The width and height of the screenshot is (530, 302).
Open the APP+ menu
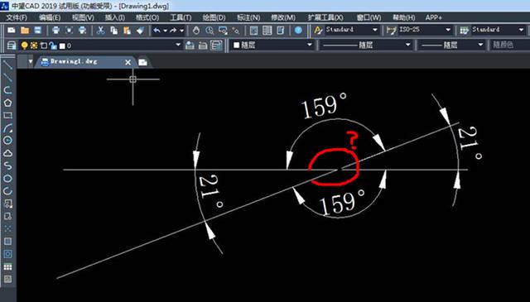point(434,17)
